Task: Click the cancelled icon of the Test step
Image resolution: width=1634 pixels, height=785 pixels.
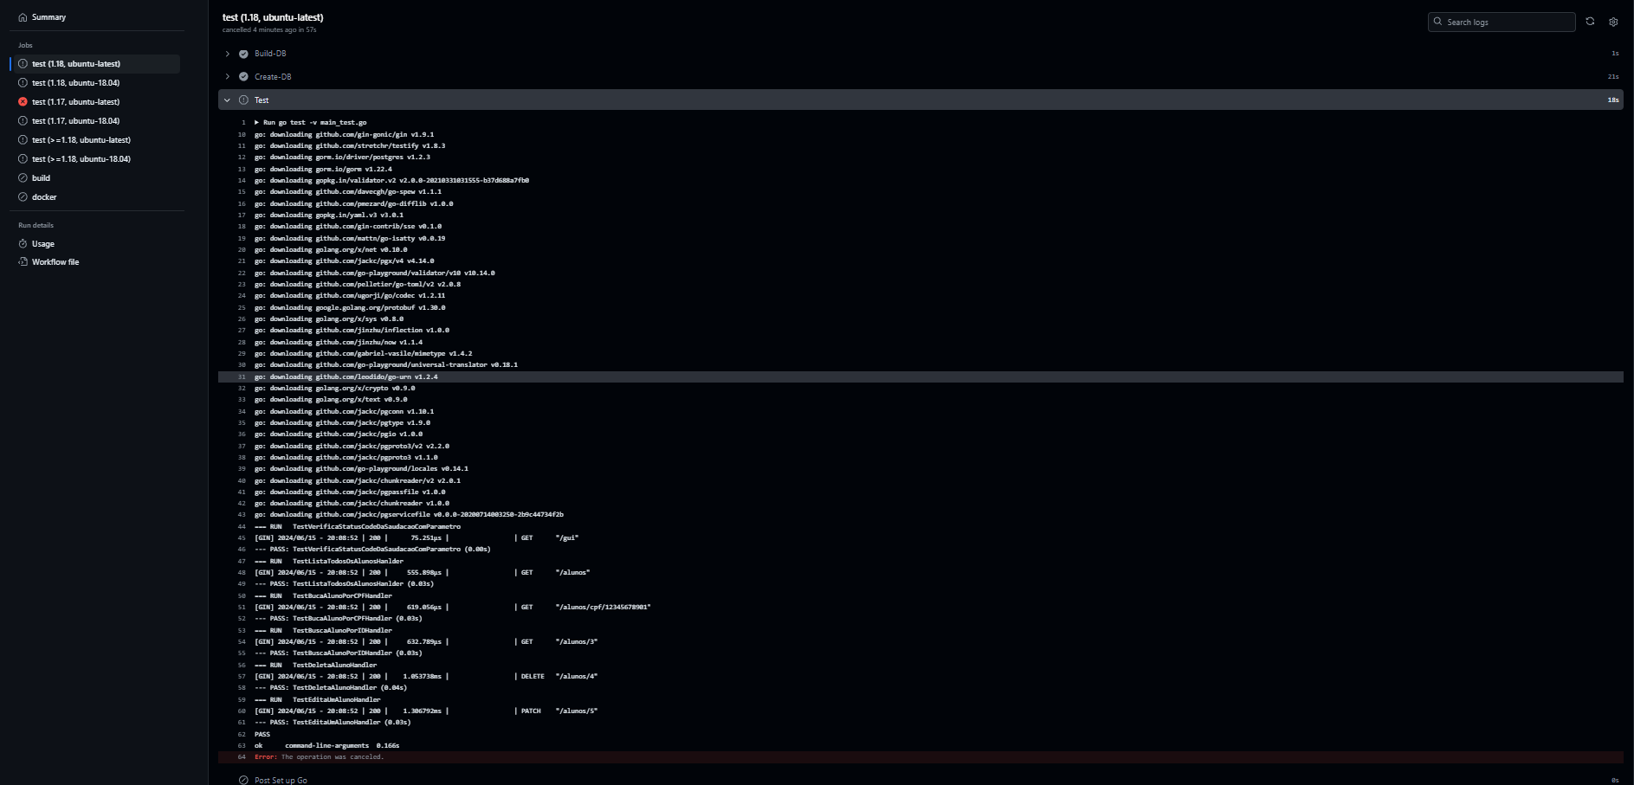Action: 243,100
